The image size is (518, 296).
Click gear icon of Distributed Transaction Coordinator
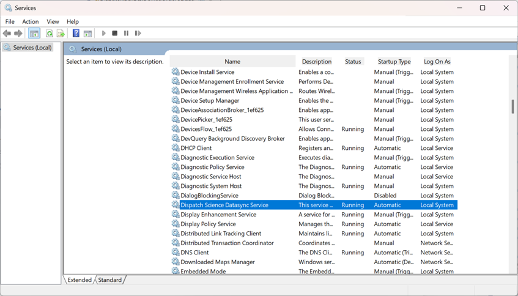pos(175,242)
